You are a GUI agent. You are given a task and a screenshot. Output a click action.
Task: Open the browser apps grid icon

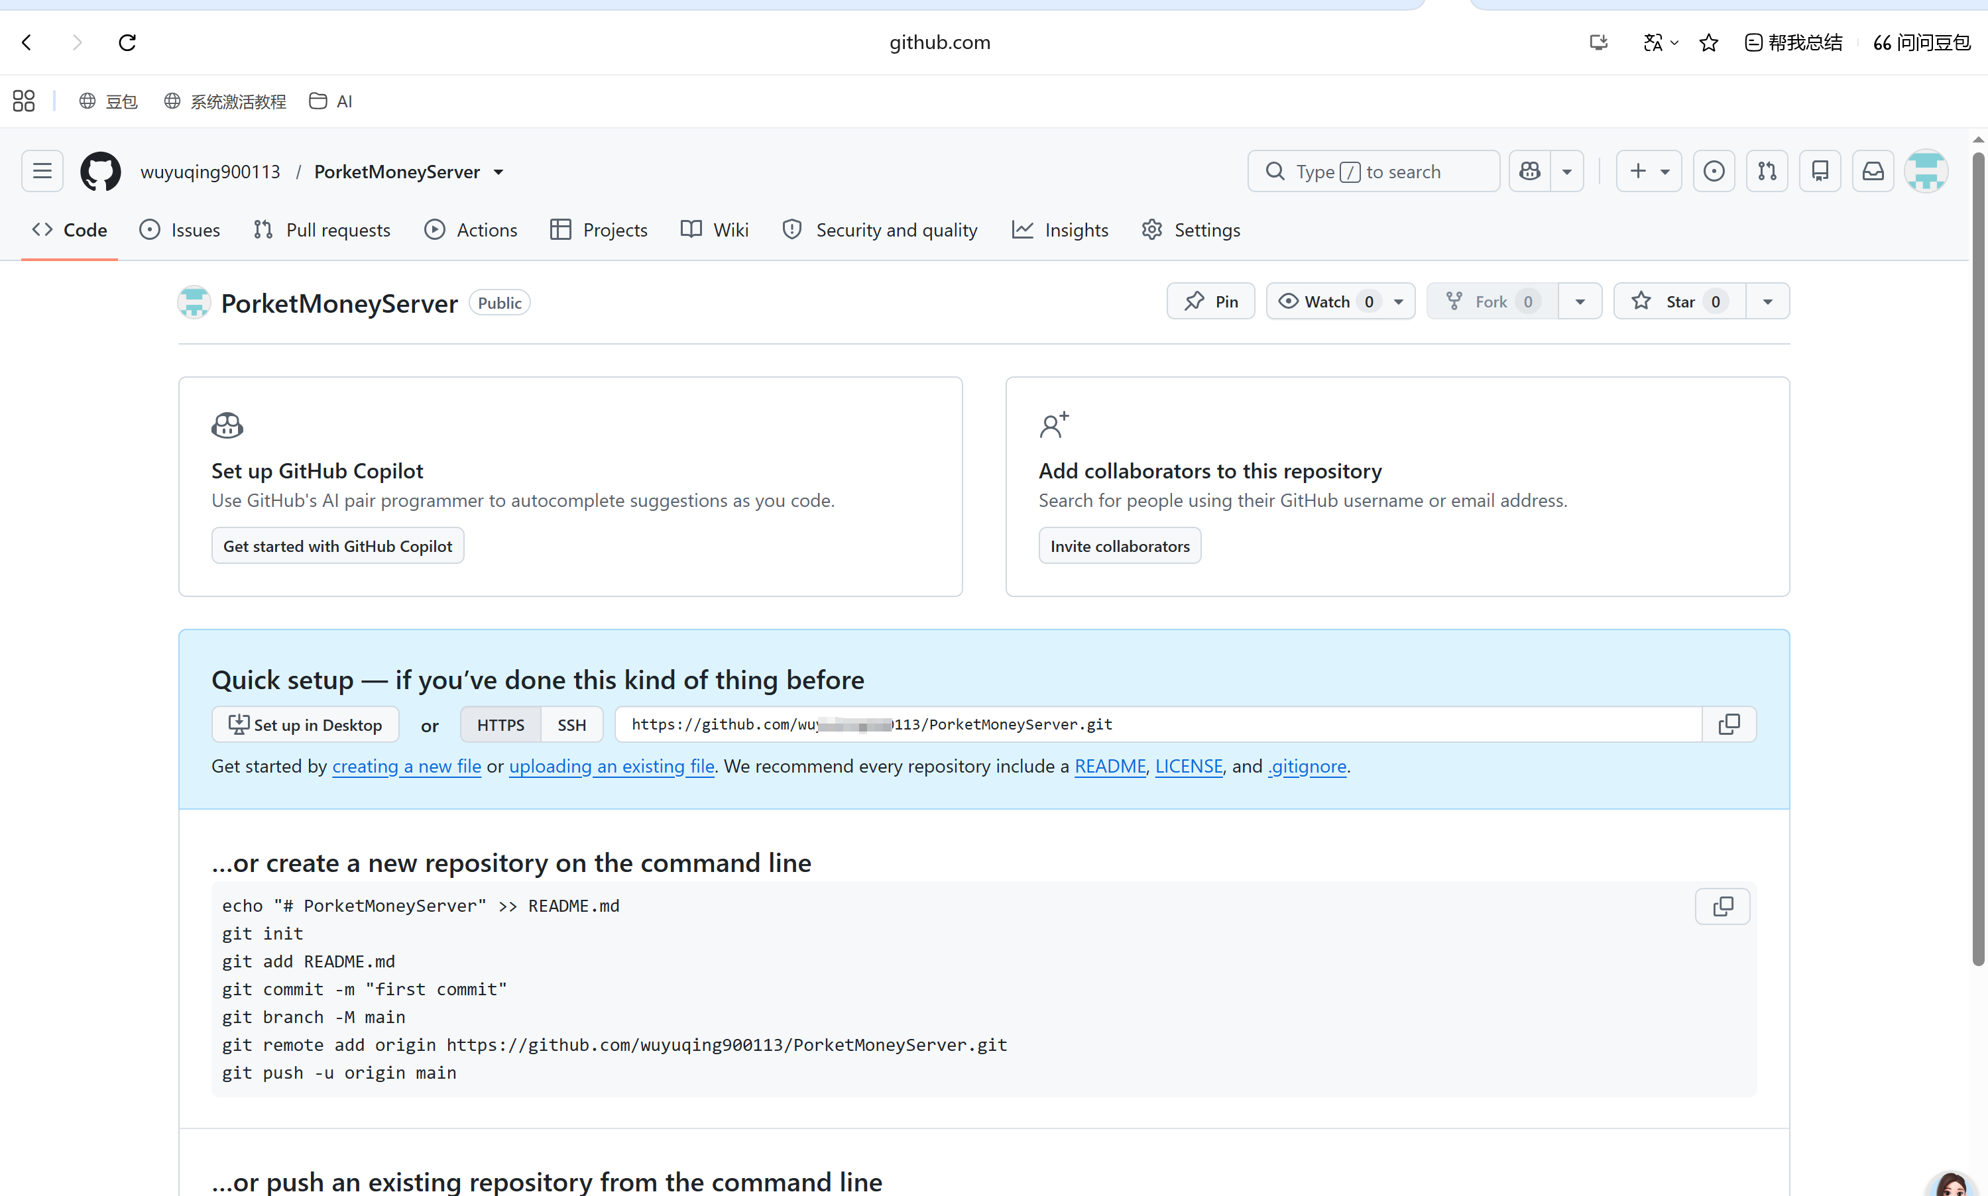(24, 101)
